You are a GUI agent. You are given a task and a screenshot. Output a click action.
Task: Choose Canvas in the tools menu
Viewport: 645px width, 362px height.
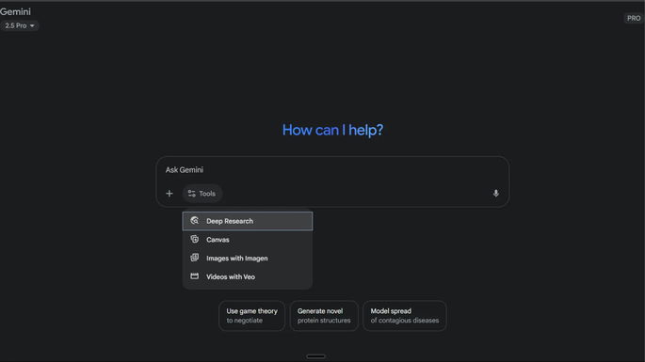[248, 240]
